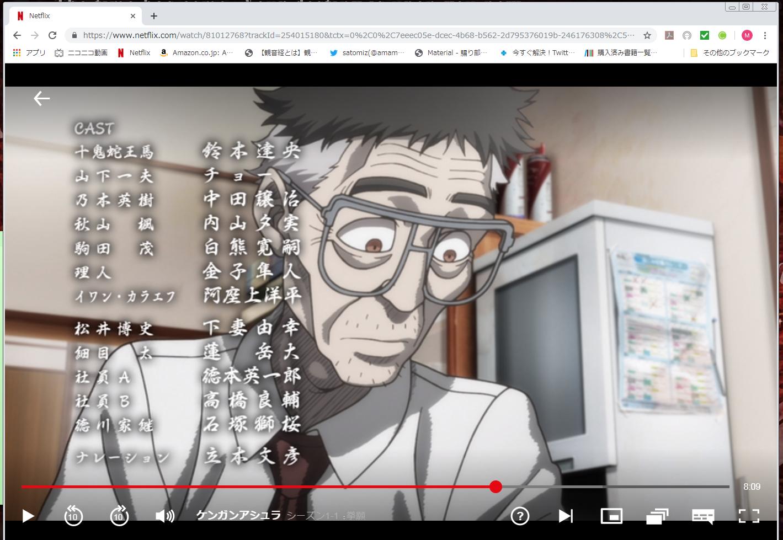Minimize the Chrome window
This screenshot has height=540, width=783.
tap(732, 7)
